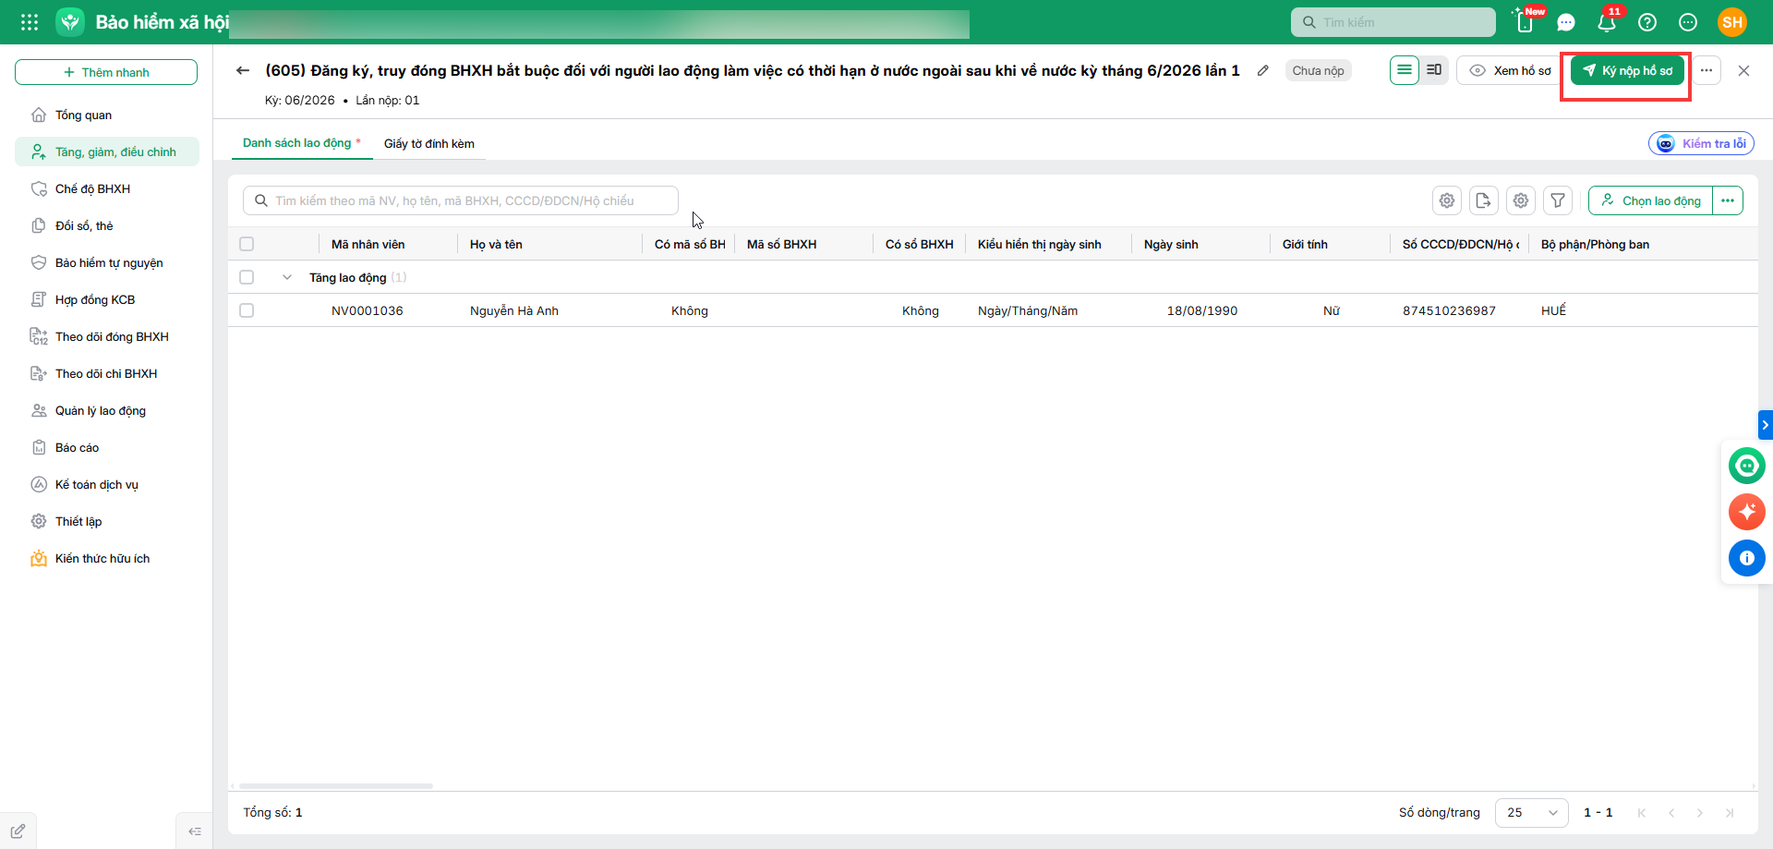Close the dossier with the X icon

point(1743,70)
